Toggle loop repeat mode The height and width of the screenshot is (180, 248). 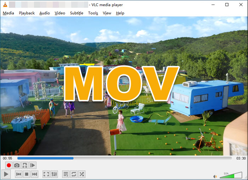(x=74, y=174)
